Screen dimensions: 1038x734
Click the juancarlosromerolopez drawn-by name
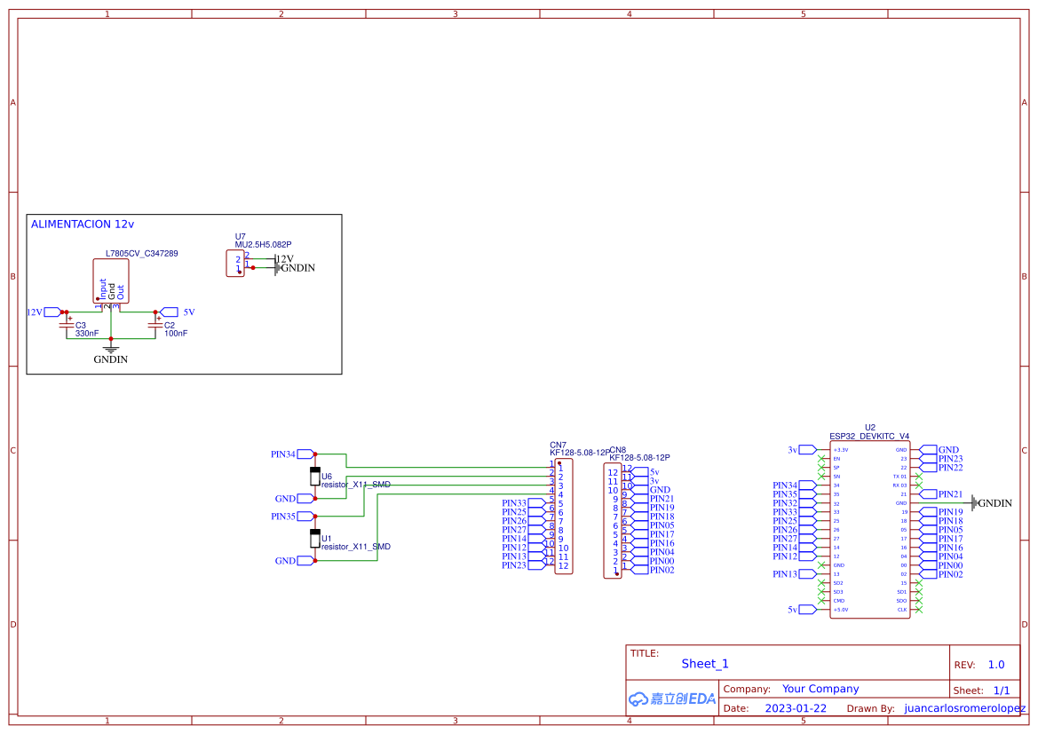(x=964, y=708)
